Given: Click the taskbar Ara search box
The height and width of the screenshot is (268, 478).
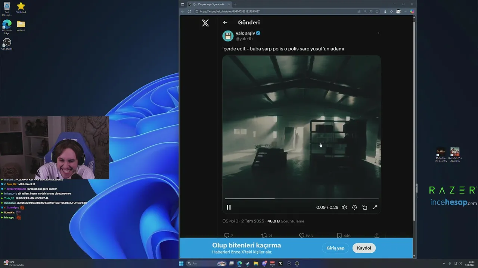Looking at the screenshot, I should [205, 264].
